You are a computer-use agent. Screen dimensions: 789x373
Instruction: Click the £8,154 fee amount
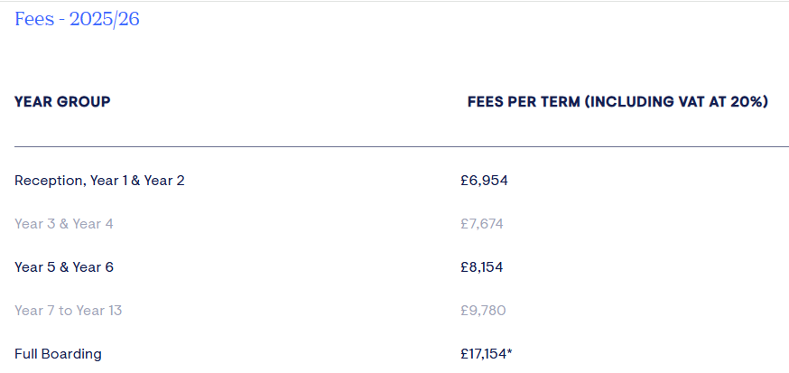pos(481,266)
